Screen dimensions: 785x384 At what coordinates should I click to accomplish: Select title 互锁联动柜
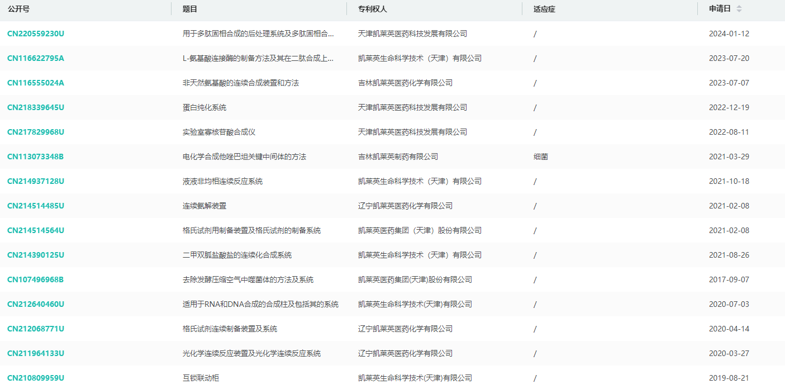coord(201,378)
